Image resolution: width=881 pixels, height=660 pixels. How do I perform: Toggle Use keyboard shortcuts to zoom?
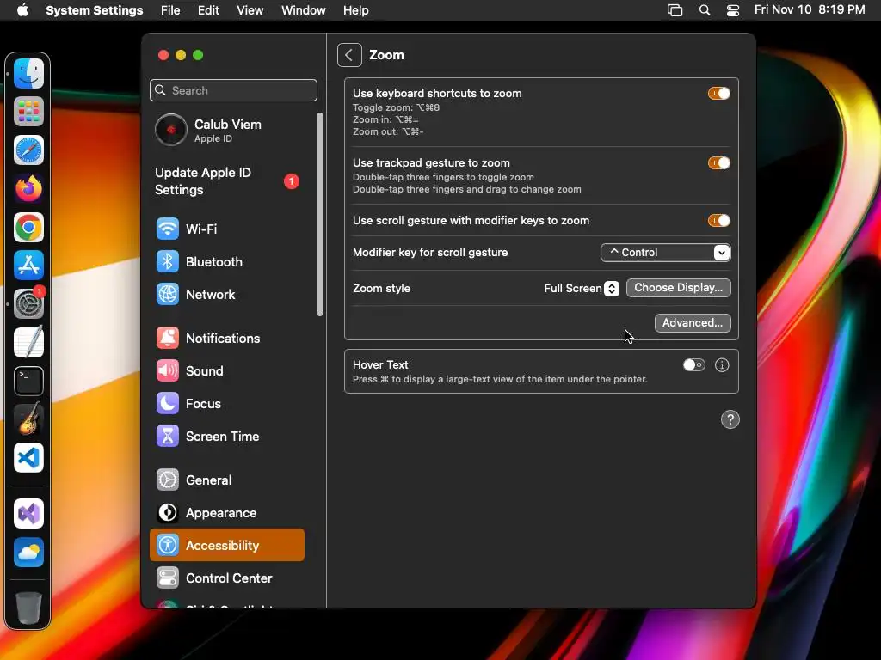[x=718, y=93]
